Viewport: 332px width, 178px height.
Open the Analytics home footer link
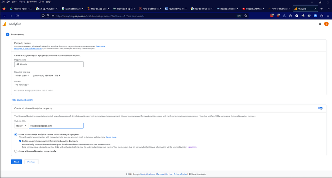[x=148, y=174]
